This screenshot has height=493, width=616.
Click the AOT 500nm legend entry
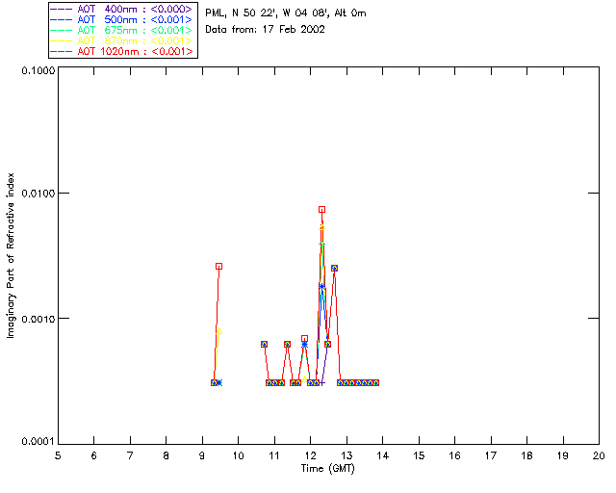(121, 19)
